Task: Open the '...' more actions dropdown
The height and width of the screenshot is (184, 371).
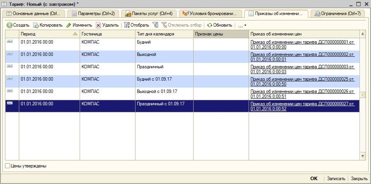Action: pos(242,25)
